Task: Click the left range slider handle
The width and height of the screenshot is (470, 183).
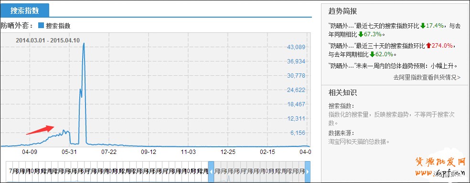Action: click(211, 172)
